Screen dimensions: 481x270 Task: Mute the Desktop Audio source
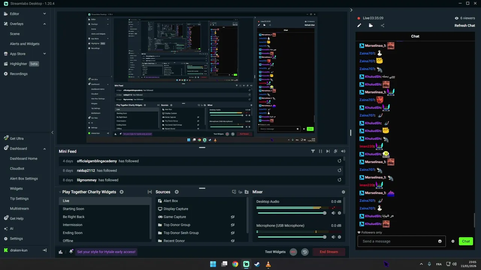333,213
